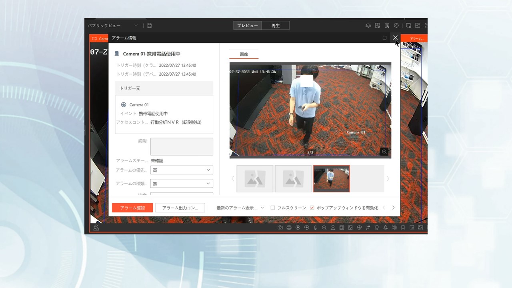
Task: Open the アラームの種類 dropdown showing 無
Action: tap(181, 184)
